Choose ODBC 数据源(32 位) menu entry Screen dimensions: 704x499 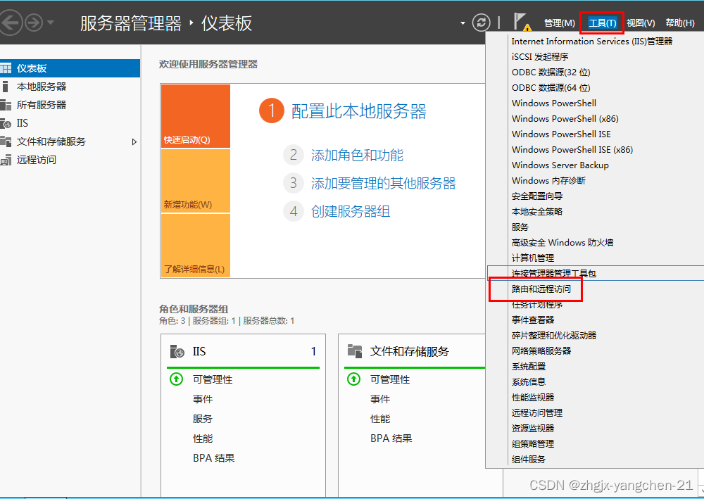(x=551, y=72)
